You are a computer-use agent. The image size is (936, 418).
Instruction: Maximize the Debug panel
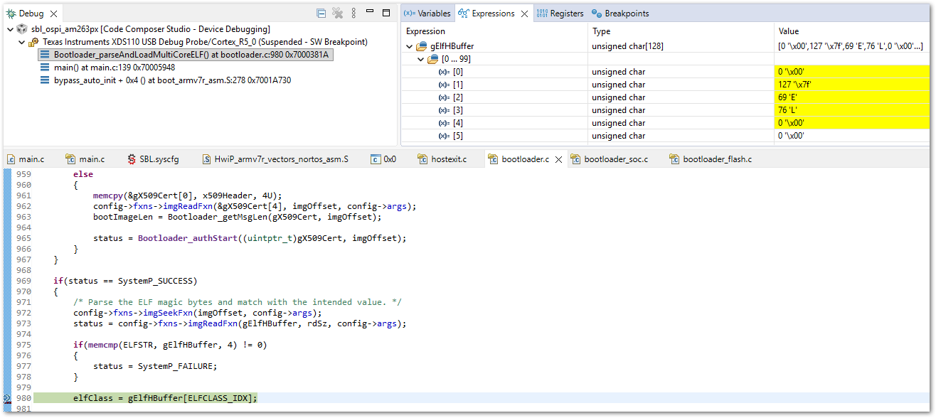(x=386, y=13)
